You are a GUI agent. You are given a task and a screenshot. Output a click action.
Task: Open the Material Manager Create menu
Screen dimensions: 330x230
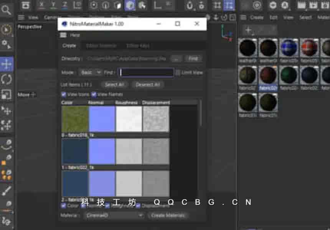[x=257, y=17]
